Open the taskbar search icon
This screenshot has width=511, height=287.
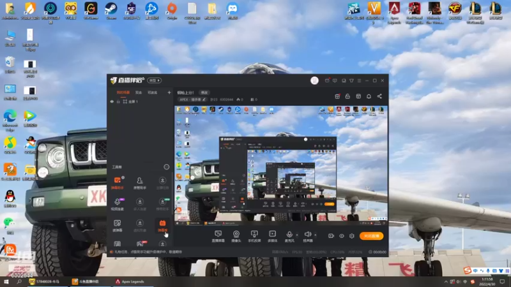pyautogui.click(x=19, y=281)
